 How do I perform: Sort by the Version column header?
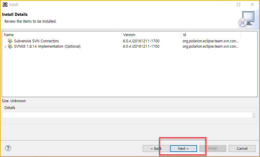(151, 35)
